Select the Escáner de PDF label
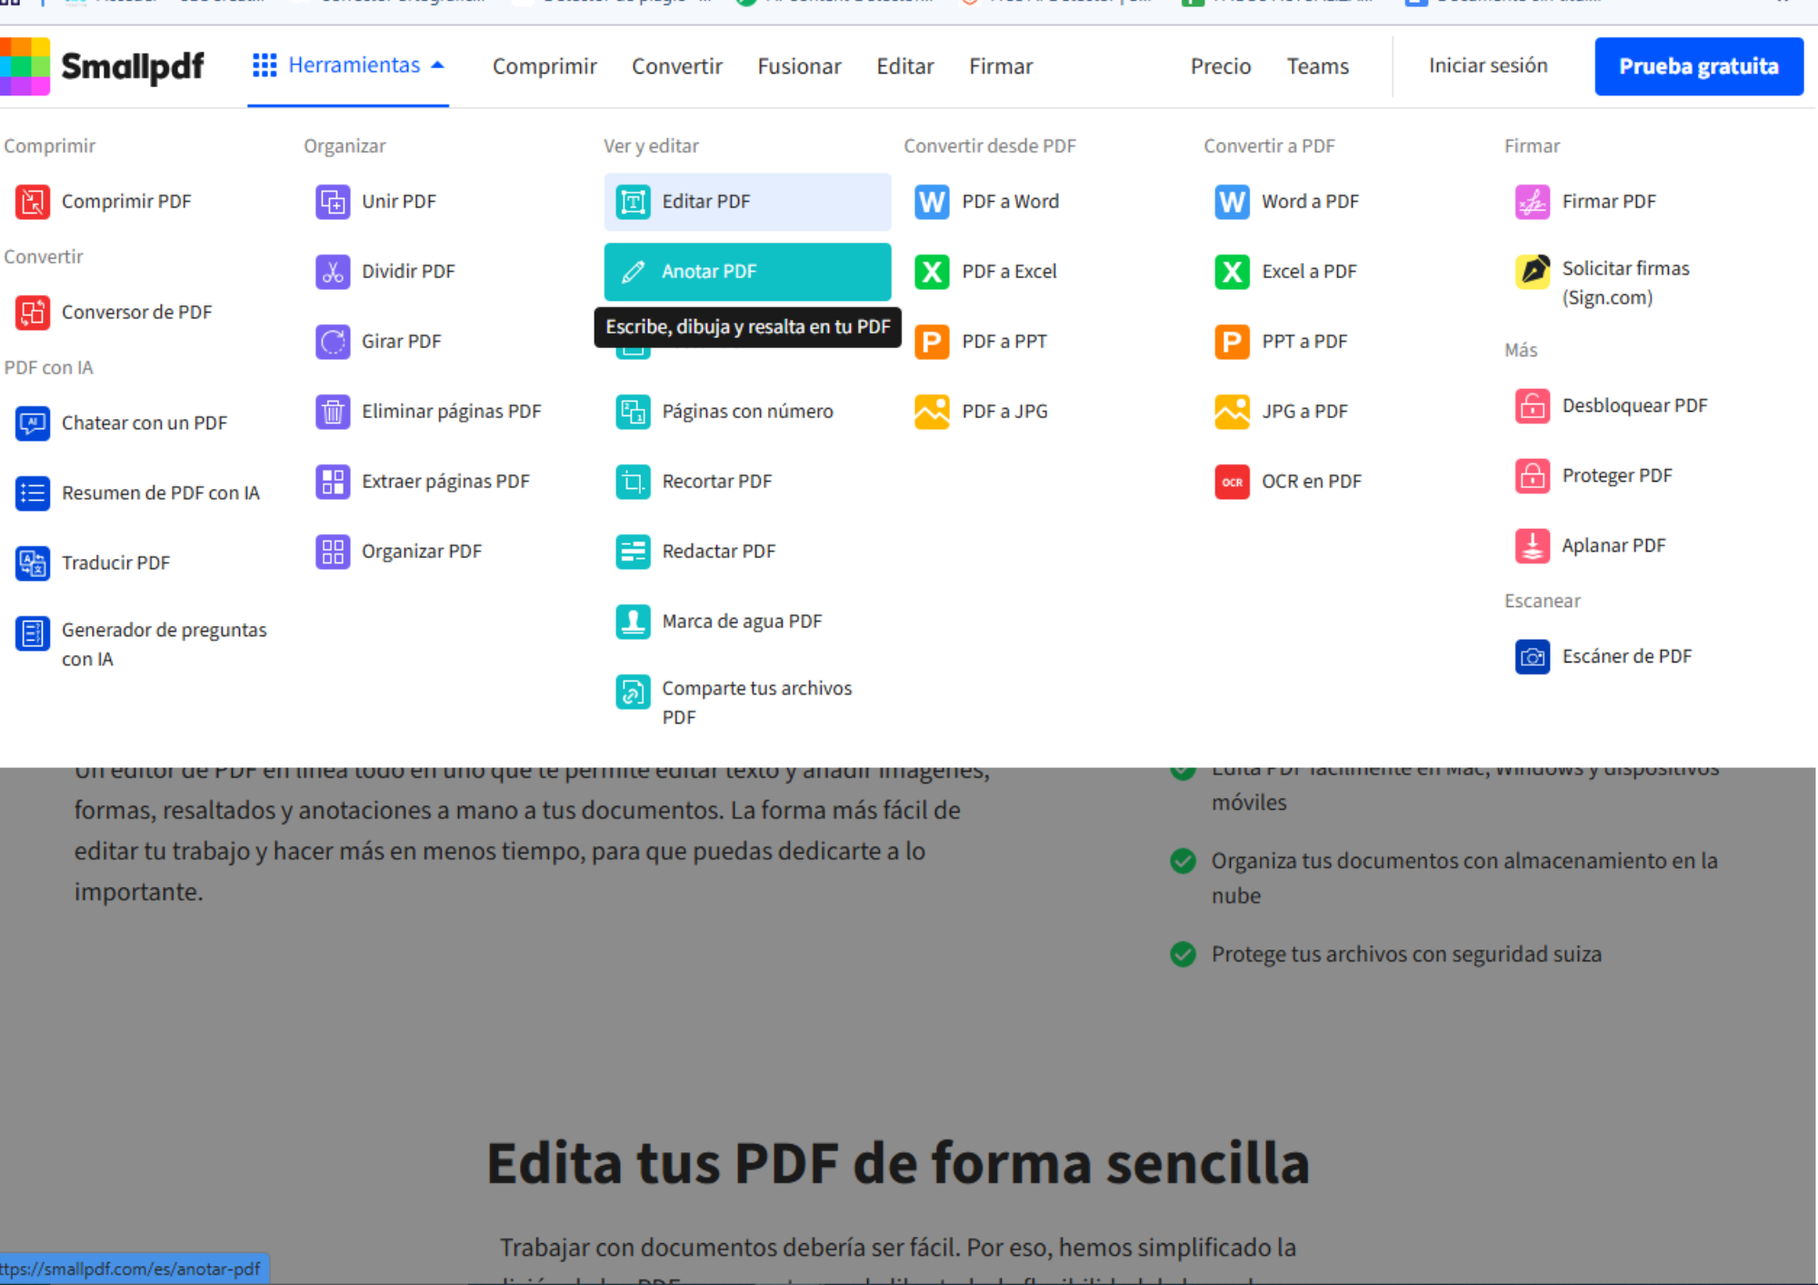 tap(1627, 657)
